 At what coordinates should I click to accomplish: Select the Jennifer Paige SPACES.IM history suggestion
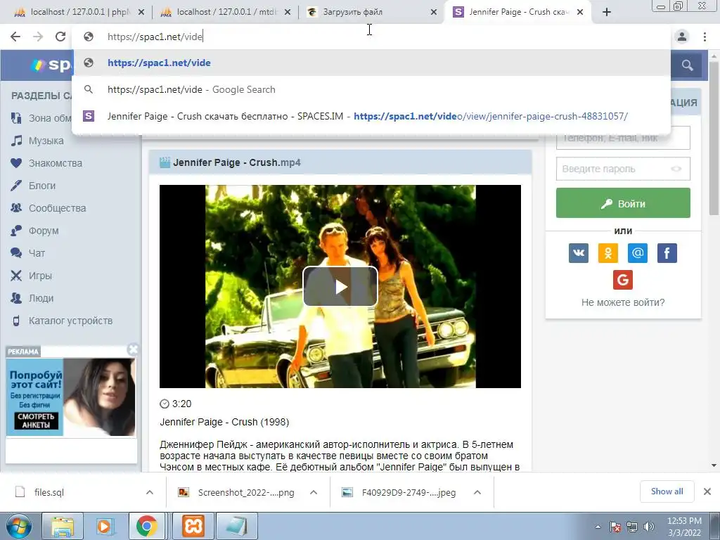click(x=371, y=116)
